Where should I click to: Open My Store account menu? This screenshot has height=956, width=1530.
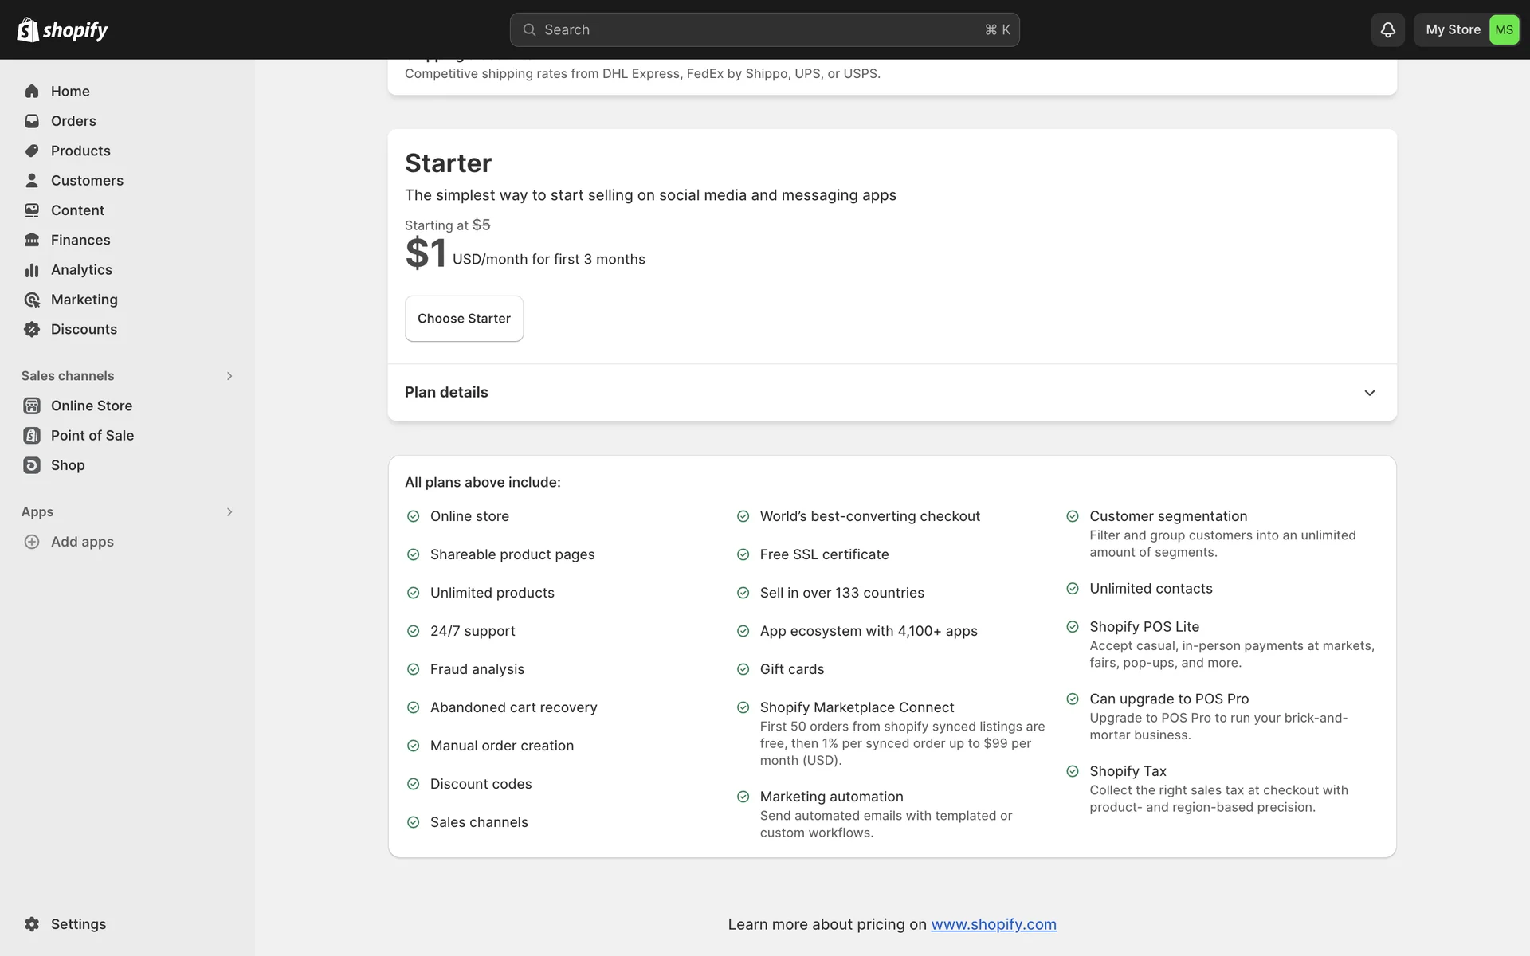tap(1466, 29)
